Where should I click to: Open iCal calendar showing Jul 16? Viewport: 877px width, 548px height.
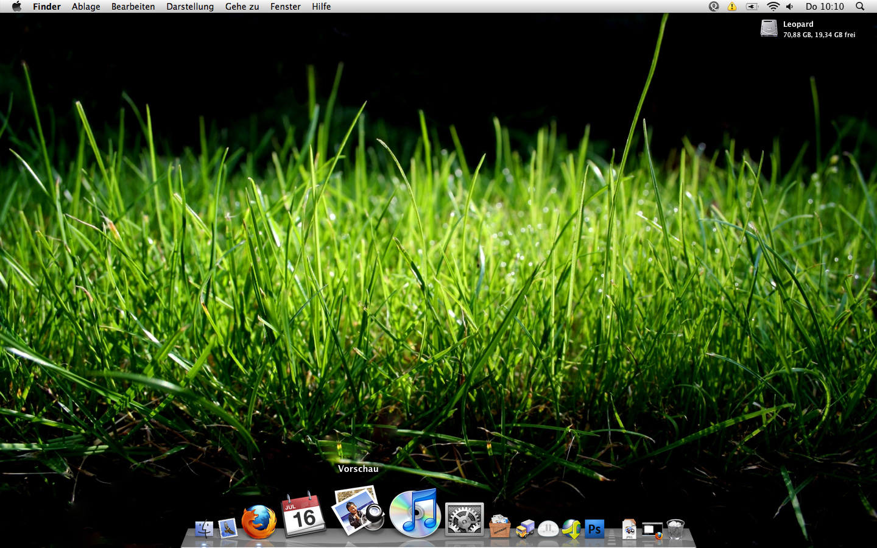pyautogui.click(x=303, y=516)
